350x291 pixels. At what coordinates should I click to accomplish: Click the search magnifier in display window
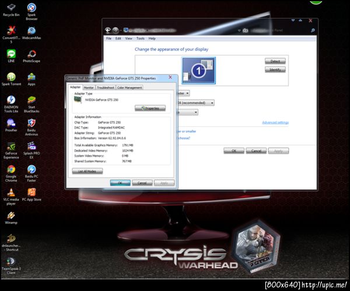(313, 30)
